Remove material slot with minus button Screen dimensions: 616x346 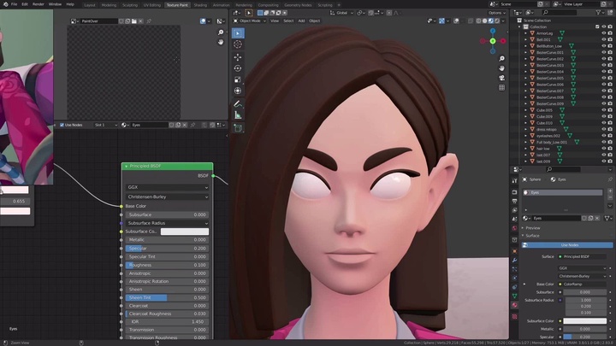pos(610,197)
